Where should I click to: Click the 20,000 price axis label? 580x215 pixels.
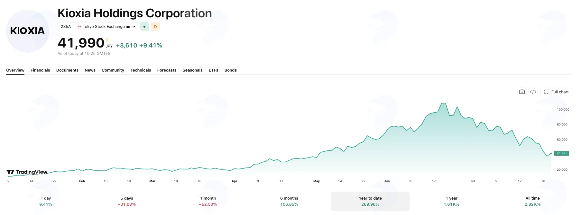click(562, 170)
